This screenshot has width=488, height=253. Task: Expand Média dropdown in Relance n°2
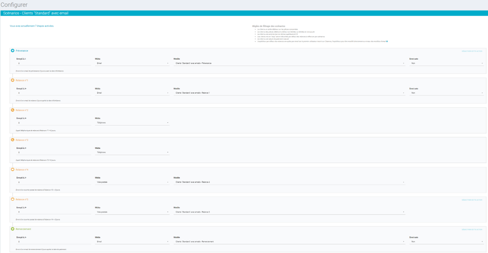pos(132,123)
